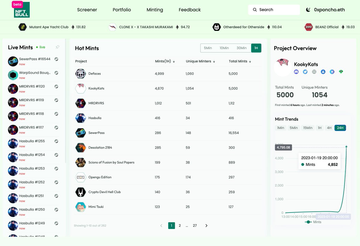
Task: Open the Portfolio section
Action: pyautogui.click(x=122, y=10)
